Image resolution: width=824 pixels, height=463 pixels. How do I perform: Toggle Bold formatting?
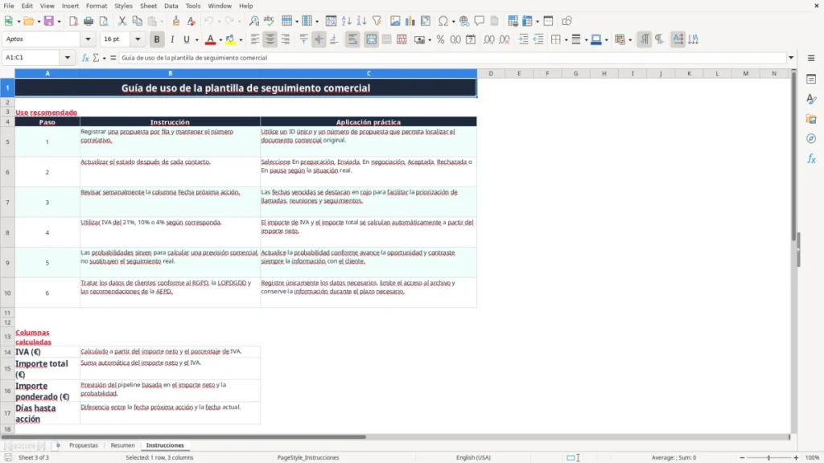(157, 39)
